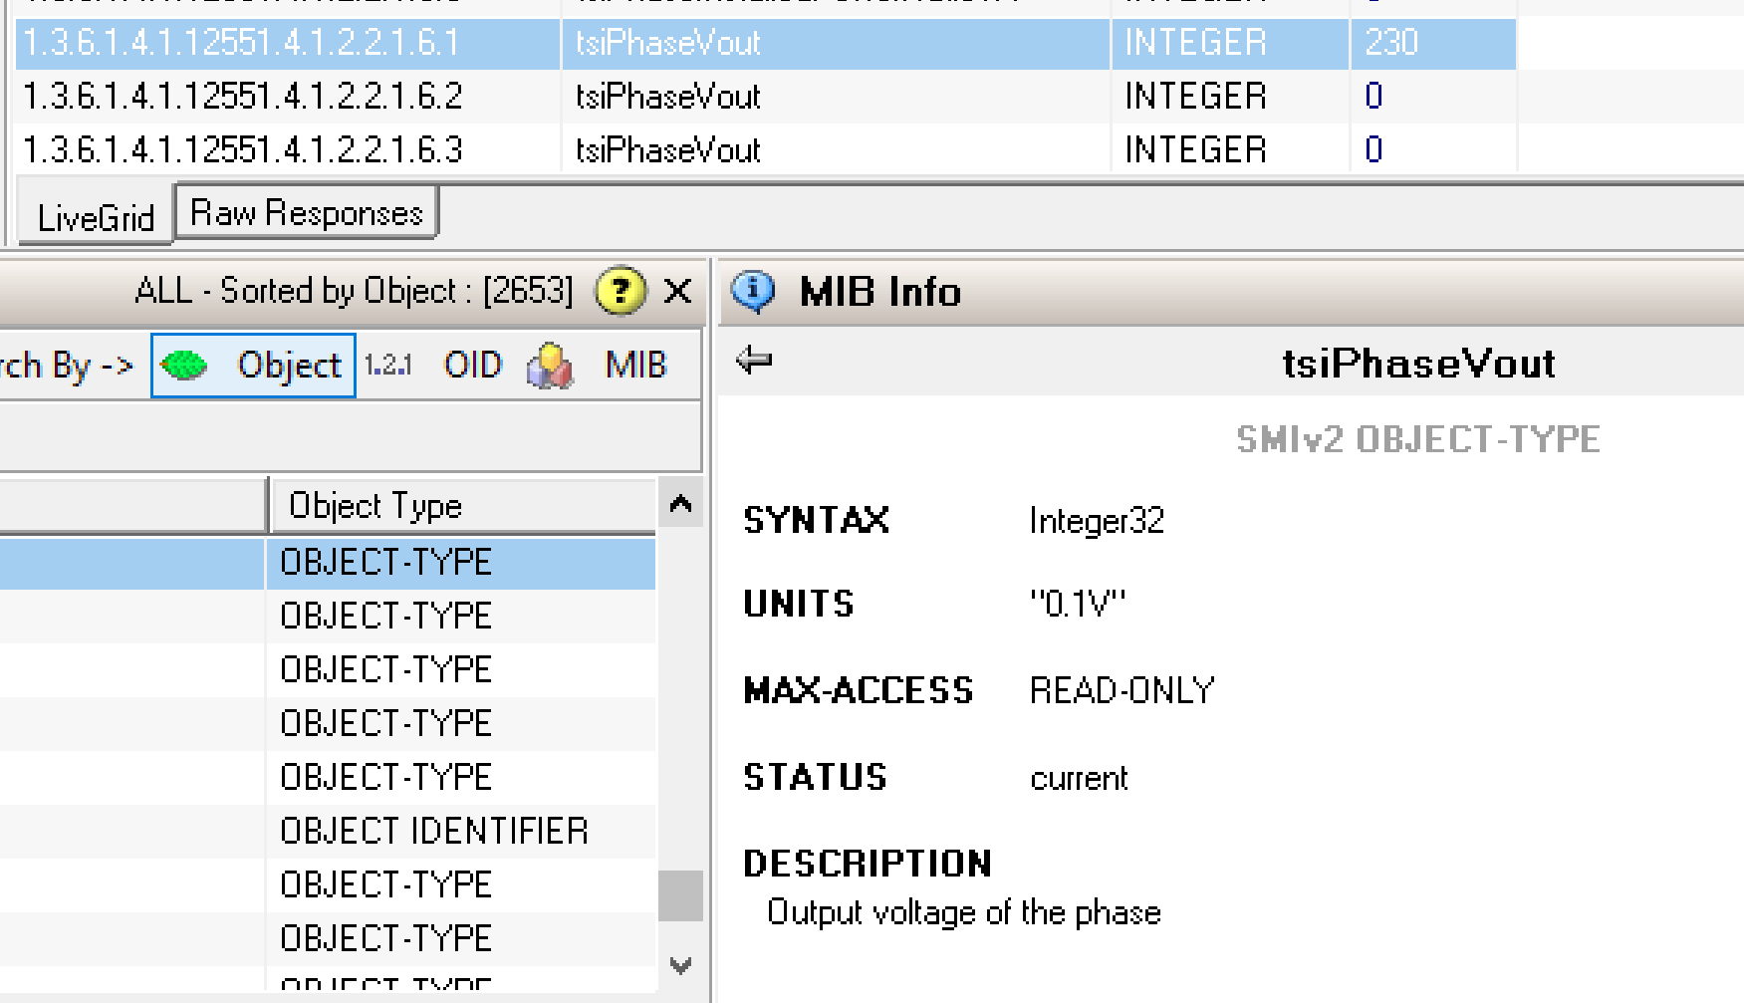
Task: Click the Integer32 syntax value
Action: 1097,521
